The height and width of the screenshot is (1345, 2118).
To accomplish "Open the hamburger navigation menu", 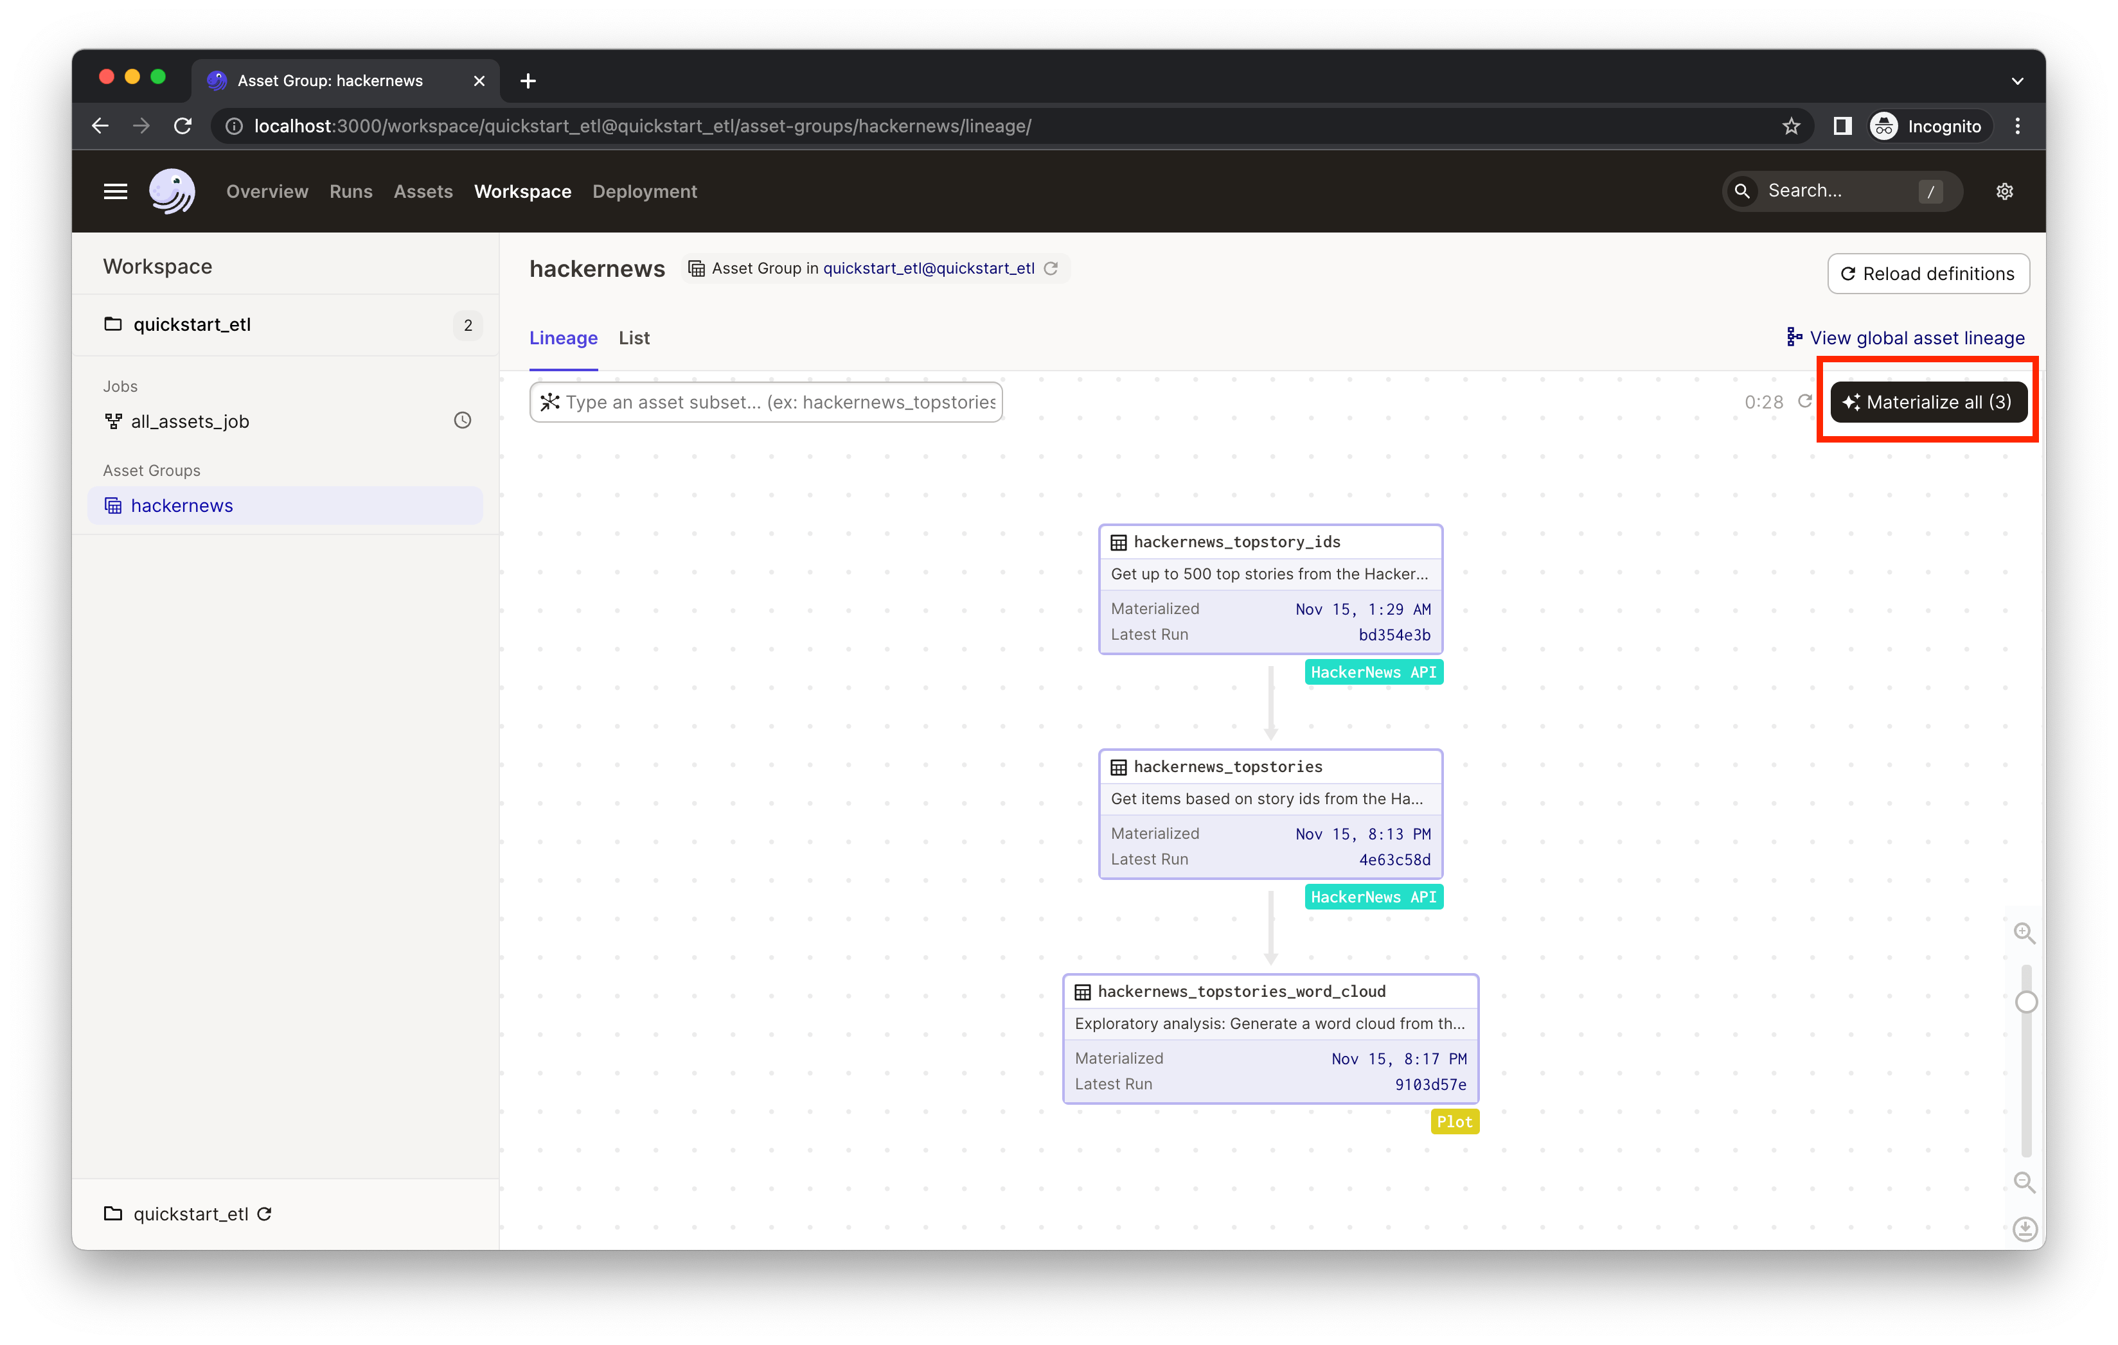I will point(115,191).
